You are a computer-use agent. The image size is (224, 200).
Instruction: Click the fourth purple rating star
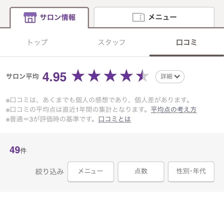(x=127, y=76)
